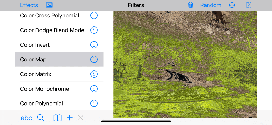The image size is (272, 125).
Task: Apply a Random filter
Action: coord(211,5)
